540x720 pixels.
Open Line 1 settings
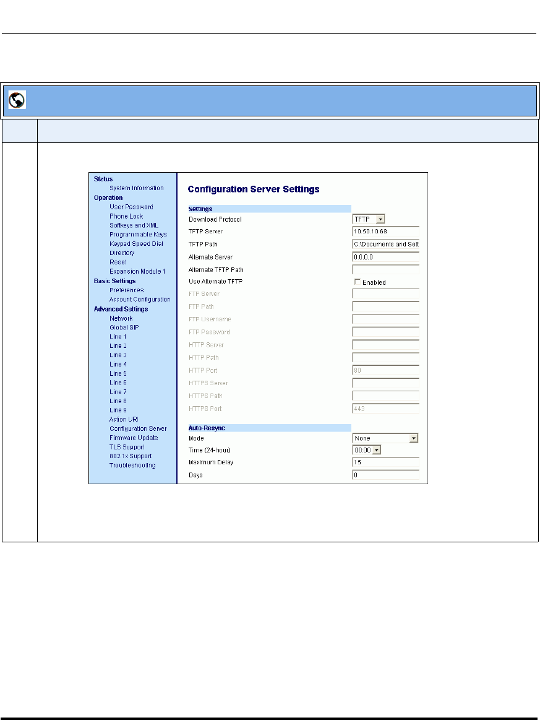pyautogui.click(x=118, y=337)
